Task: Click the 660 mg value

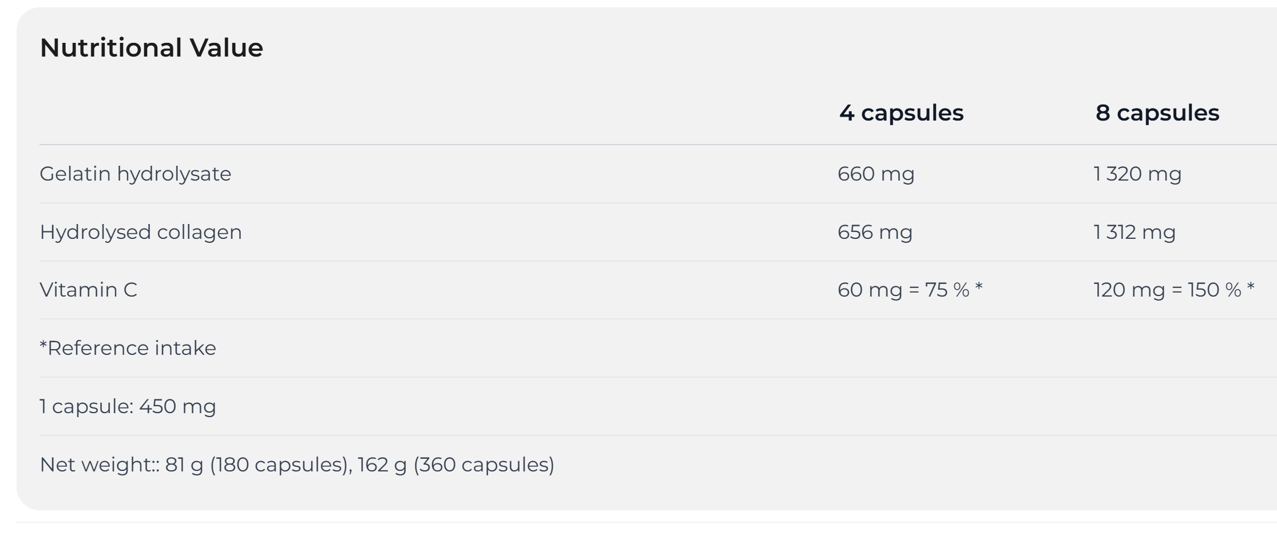Action: point(876,174)
